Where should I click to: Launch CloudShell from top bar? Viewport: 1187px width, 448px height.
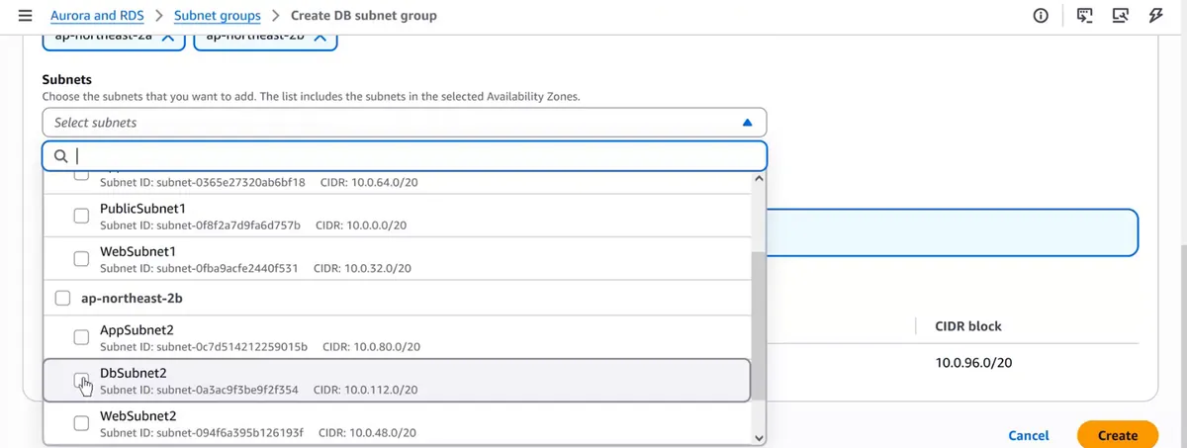click(x=1085, y=16)
